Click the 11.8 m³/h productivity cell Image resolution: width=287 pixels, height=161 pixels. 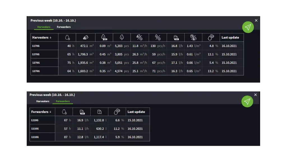pos(140,46)
